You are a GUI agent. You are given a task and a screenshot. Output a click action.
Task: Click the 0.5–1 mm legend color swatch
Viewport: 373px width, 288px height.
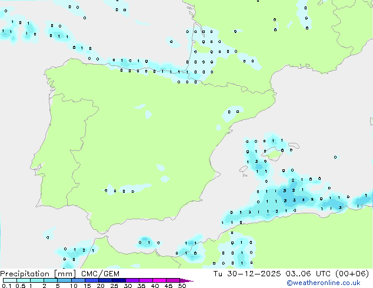[24, 280]
